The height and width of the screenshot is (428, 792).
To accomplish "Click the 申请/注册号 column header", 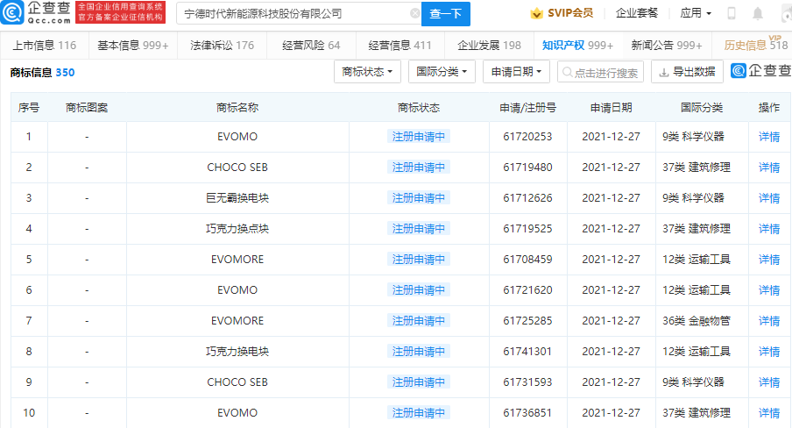I will click(x=527, y=107).
